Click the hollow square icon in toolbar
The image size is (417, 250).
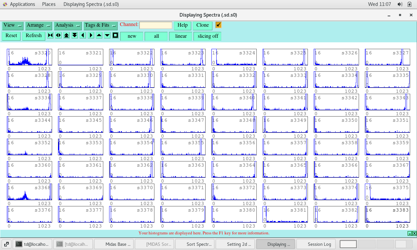115,35
